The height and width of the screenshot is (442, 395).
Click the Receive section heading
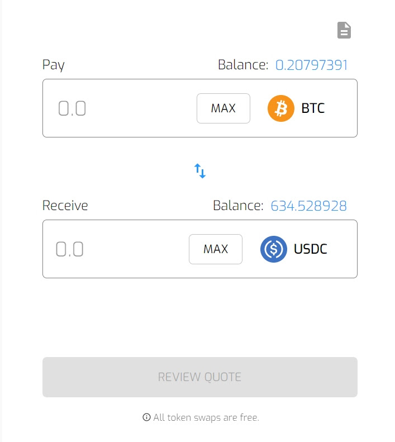[x=65, y=206]
